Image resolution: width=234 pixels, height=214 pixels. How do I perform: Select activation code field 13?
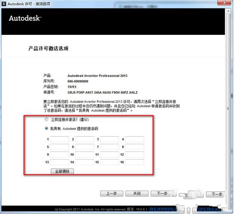pyautogui.click(x=60, y=162)
